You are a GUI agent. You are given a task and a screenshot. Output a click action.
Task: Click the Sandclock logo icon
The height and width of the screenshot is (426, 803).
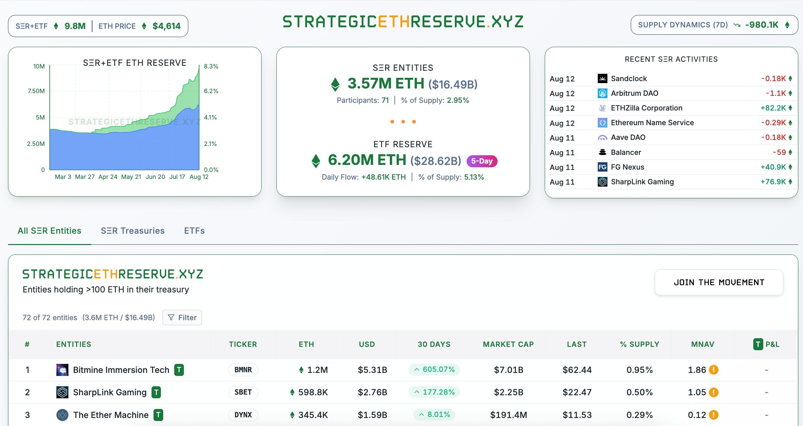pos(602,78)
